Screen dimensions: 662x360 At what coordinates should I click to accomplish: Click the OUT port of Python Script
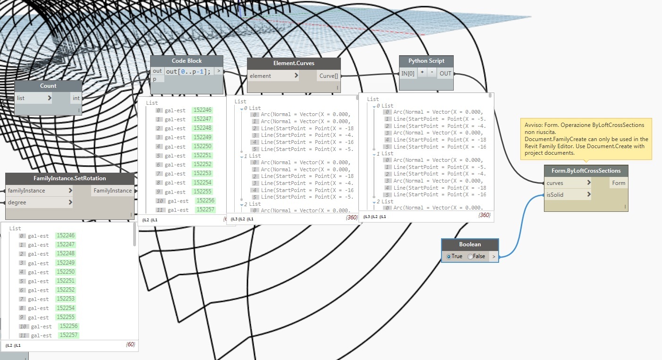pos(445,73)
